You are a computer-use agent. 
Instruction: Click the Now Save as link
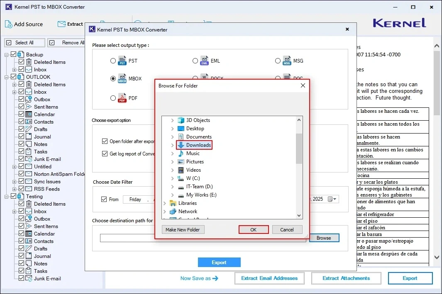199,278
